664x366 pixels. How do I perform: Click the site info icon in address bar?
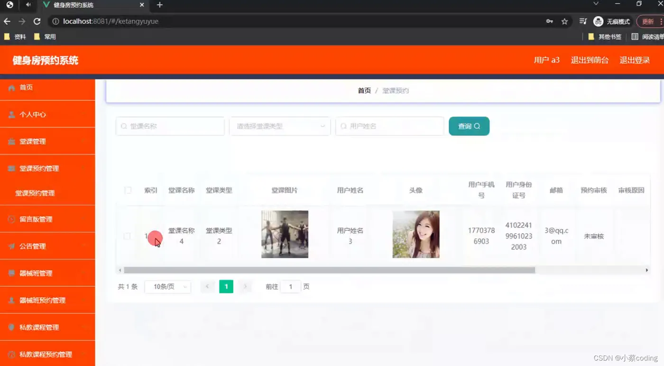tap(55, 21)
